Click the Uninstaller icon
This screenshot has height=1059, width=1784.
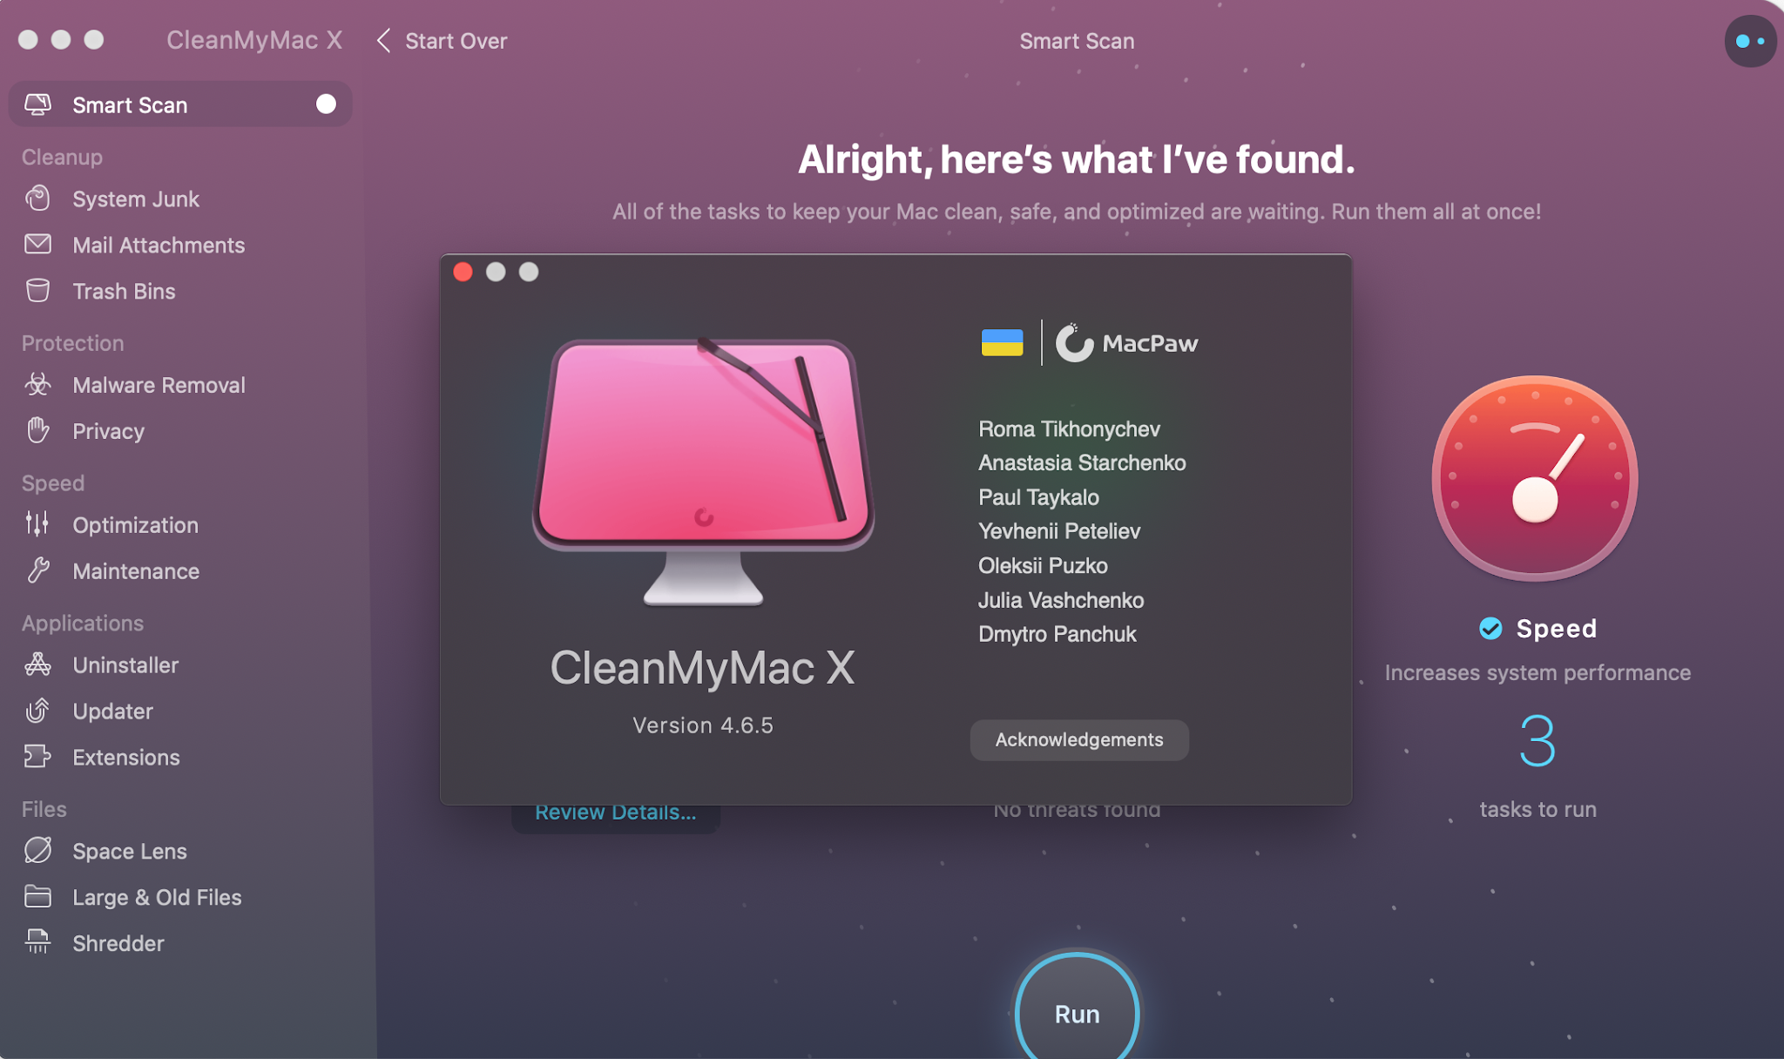(x=37, y=664)
